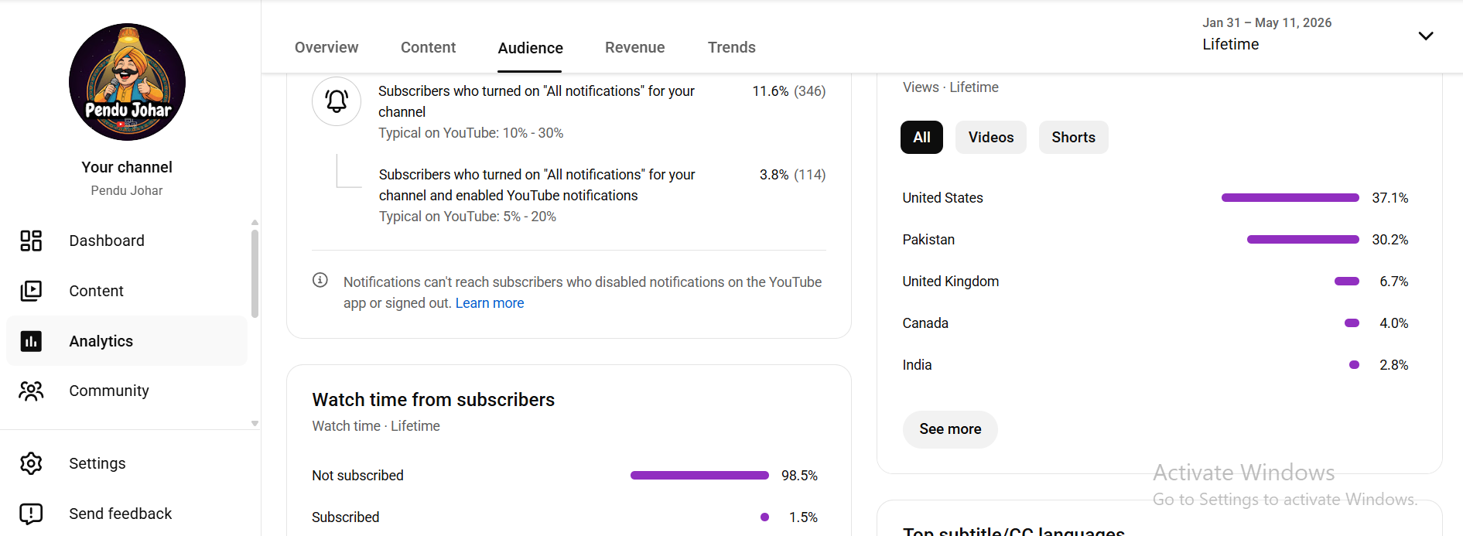Switch to the Overview tab

(326, 47)
